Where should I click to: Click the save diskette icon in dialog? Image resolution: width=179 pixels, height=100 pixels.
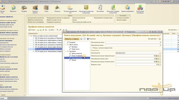click(81, 39)
